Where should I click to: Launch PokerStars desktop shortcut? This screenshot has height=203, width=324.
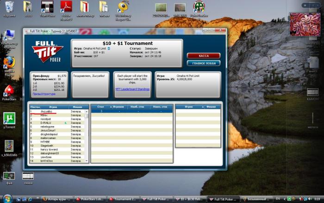tap(9, 93)
